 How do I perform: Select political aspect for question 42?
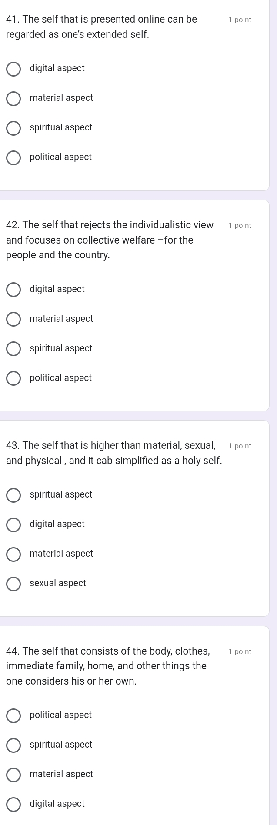[13, 378]
